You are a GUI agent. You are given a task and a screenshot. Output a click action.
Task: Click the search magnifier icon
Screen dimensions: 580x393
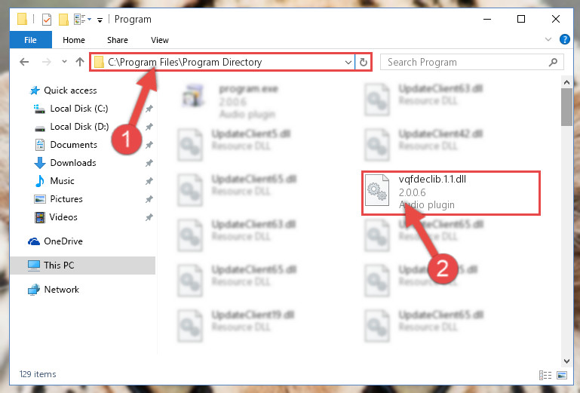point(553,62)
